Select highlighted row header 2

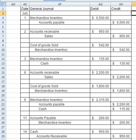(x=3, y=13)
